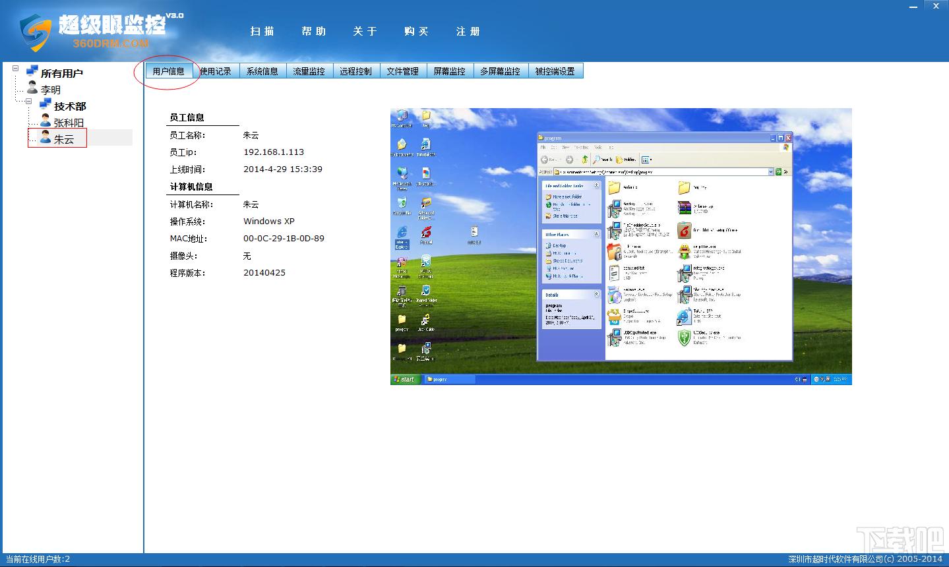
Task: Switch to the 屏幕监控 tab
Action: click(x=450, y=71)
